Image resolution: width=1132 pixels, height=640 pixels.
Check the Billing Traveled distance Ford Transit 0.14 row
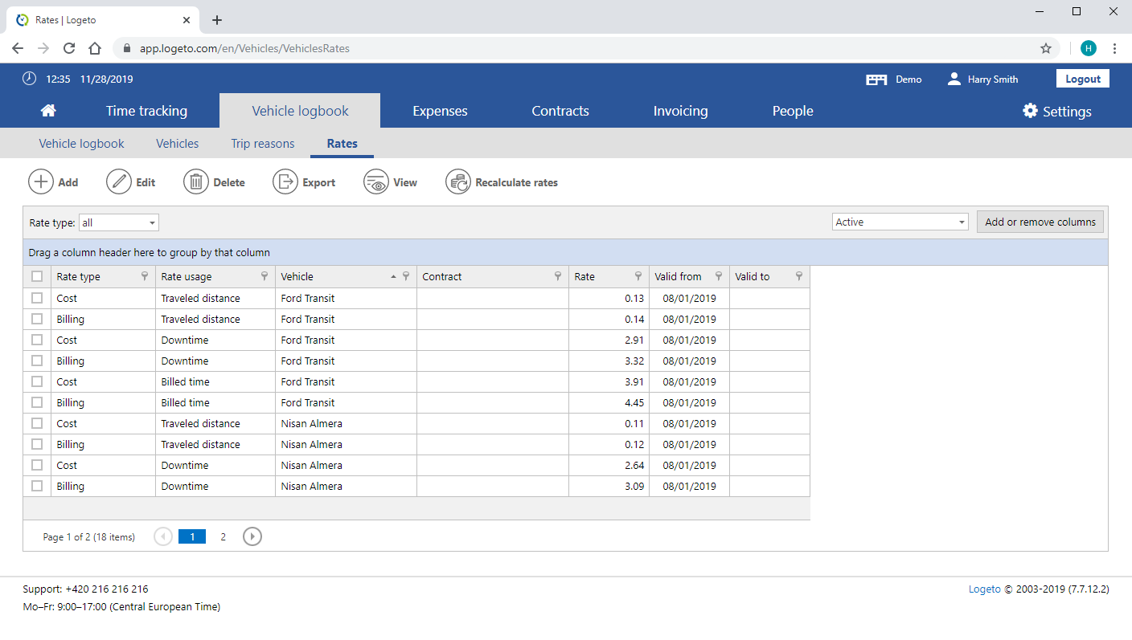click(37, 319)
